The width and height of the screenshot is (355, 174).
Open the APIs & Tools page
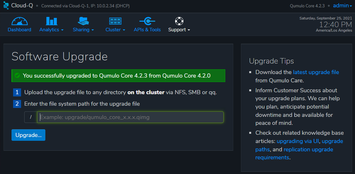click(147, 30)
